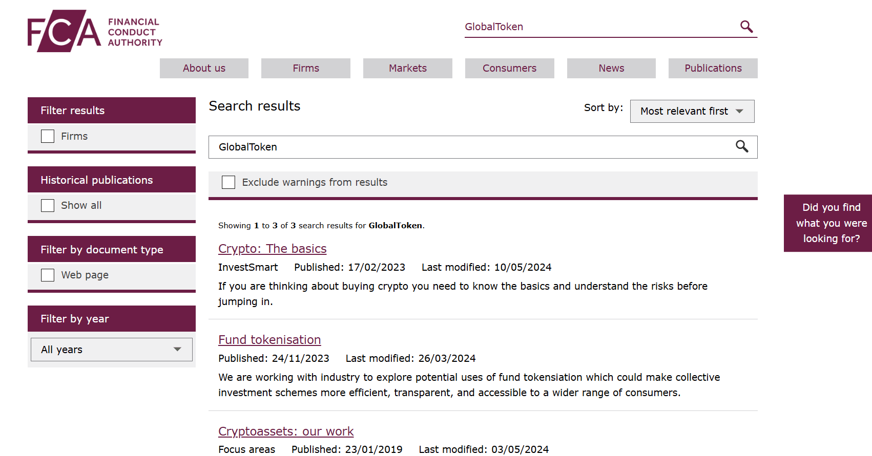Screen dimensions: 872x456
Task: Enable Exclude warnings from results checkbox
Action: coord(229,182)
